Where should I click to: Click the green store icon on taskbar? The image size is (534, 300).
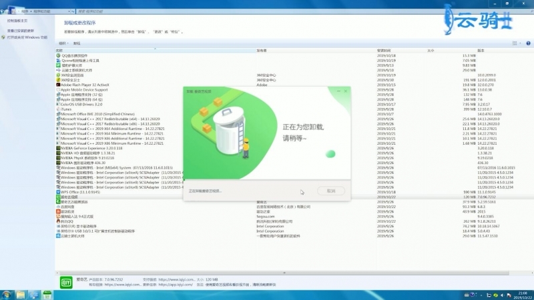pos(47,295)
